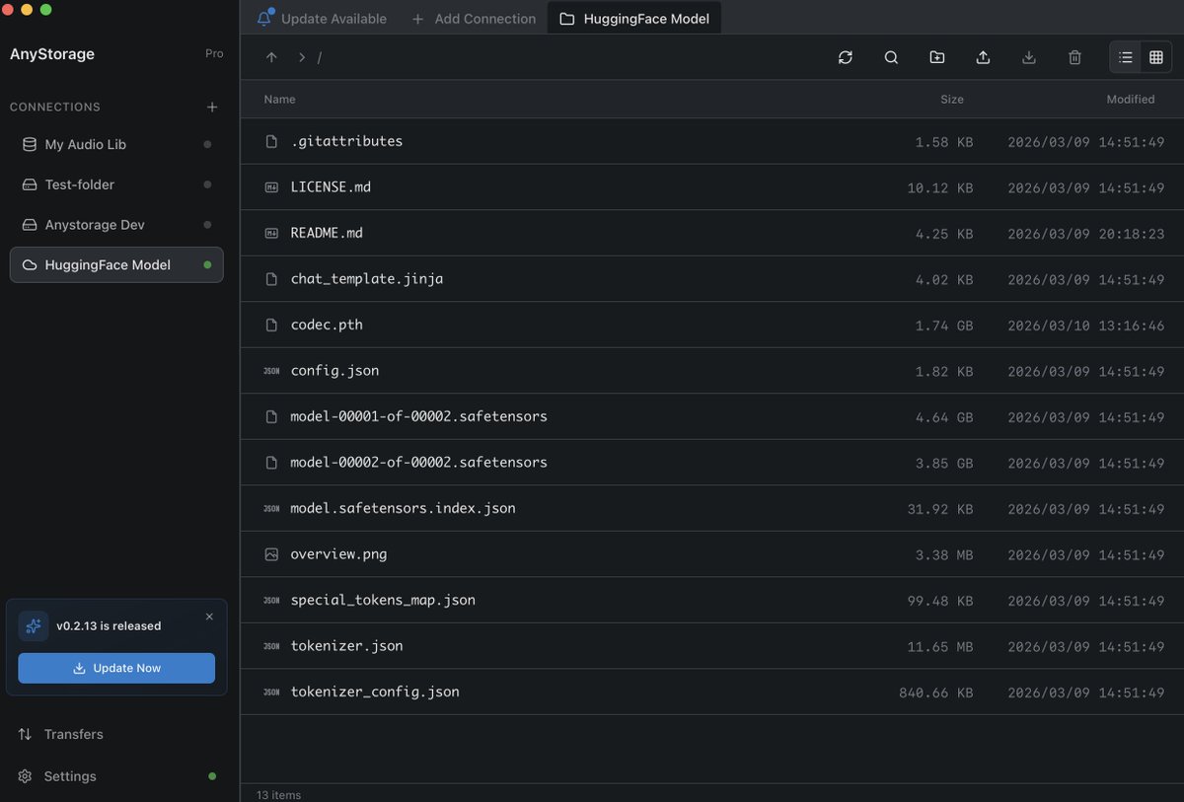Select Test-folder connection
Image resolution: width=1184 pixels, height=802 pixels.
[116, 184]
